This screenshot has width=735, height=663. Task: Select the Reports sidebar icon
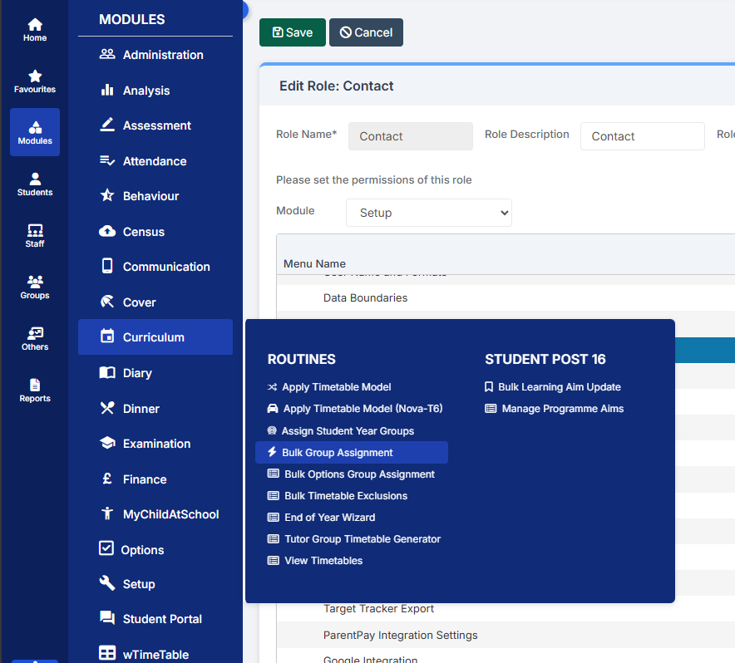[x=34, y=386]
